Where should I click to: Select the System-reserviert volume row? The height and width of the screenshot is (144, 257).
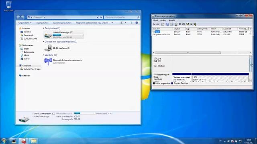202,35
